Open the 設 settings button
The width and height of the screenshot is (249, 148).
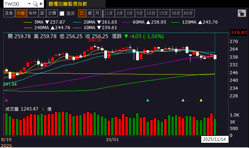click(x=42, y=13)
